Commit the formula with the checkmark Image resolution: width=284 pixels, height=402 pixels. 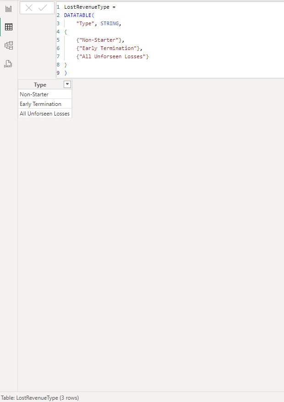click(x=43, y=8)
